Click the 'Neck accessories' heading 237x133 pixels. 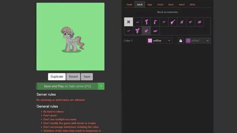pos(167,12)
